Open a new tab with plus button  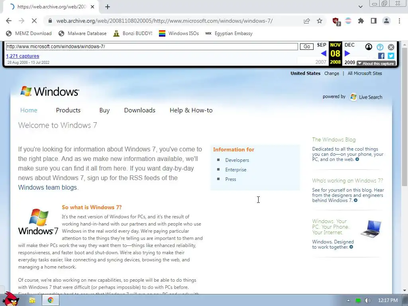pyautogui.click(x=108, y=7)
